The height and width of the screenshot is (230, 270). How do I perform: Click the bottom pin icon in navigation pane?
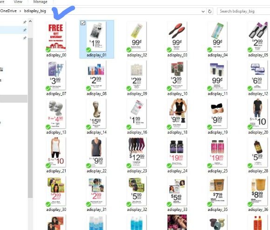(x=25, y=38)
